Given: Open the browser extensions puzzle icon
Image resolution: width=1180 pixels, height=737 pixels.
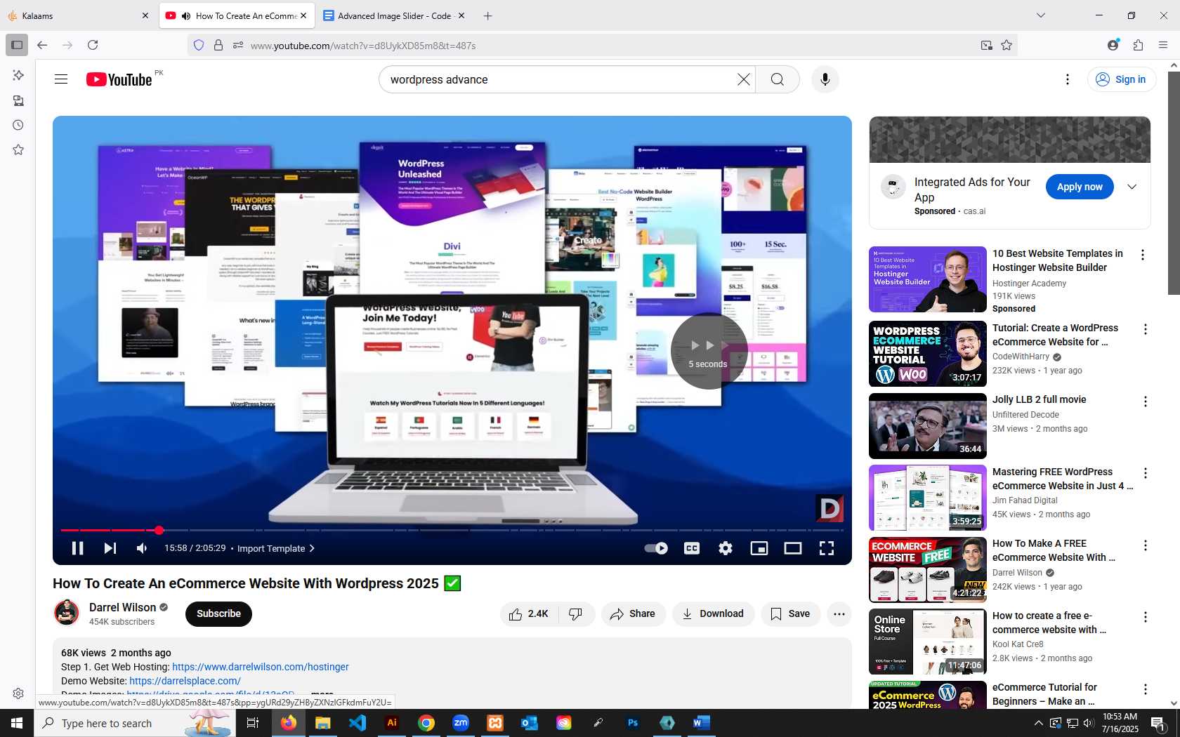Looking at the screenshot, I should 1138,45.
